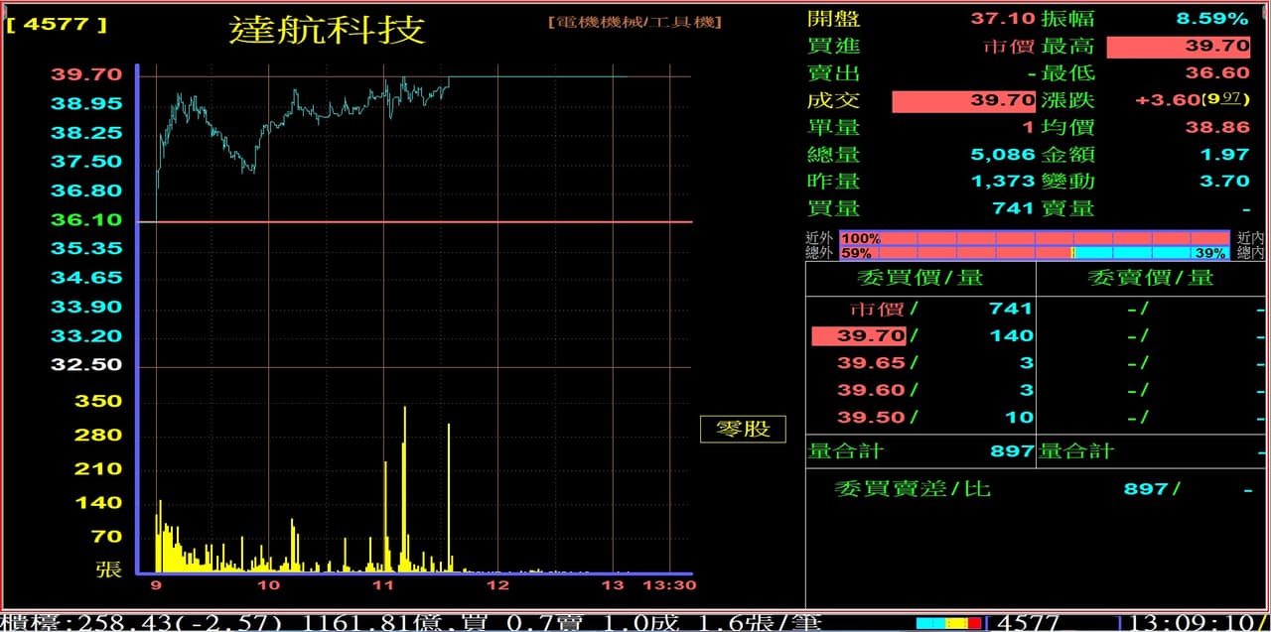Click the 張 volume unit label
The height and width of the screenshot is (632, 1271).
pyautogui.click(x=108, y=569)
